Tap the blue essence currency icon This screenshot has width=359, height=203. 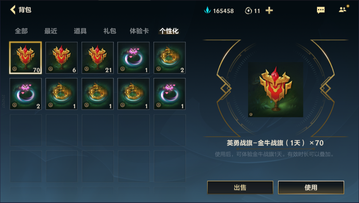click(207, 10)
